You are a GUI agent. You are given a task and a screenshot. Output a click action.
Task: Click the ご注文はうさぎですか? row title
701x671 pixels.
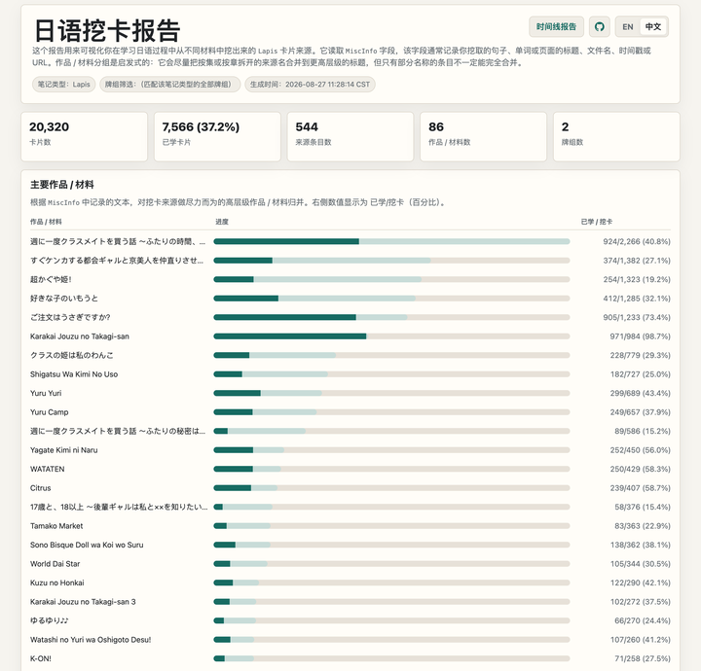click(x=70, y=317)
